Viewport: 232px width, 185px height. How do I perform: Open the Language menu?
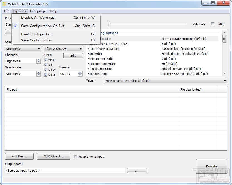[38, 11]
